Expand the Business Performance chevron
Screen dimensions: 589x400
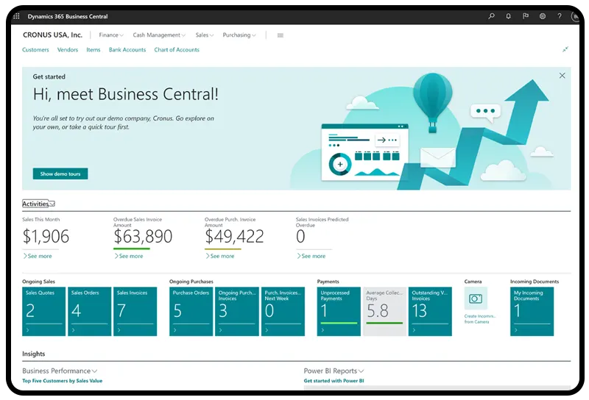pyautogui.click(x=95, y=371)
